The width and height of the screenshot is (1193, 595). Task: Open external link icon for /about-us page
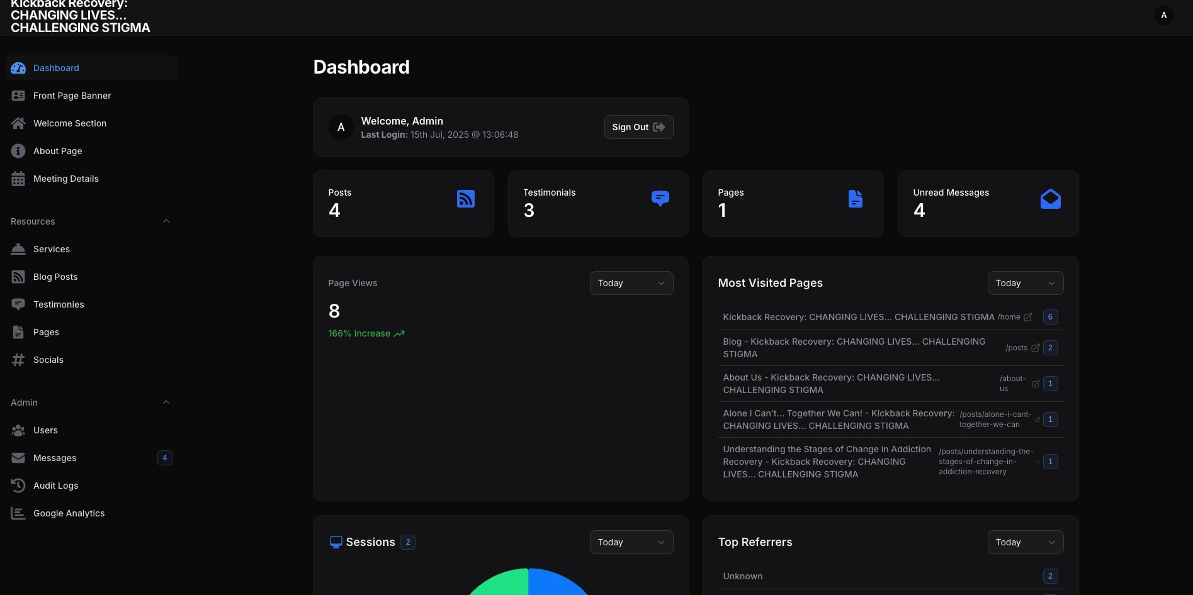(1036, 384)
